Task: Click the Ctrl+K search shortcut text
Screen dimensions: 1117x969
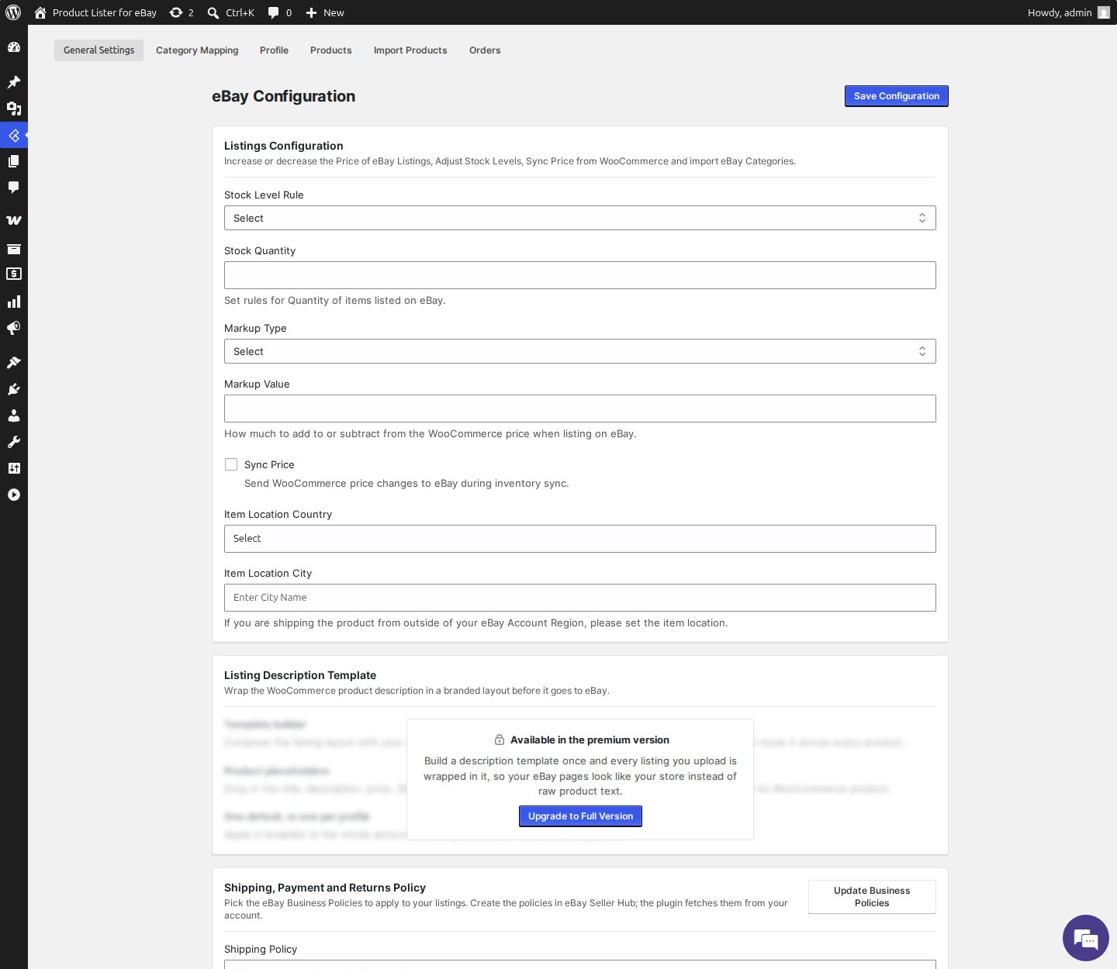Action: click(240, 12)
